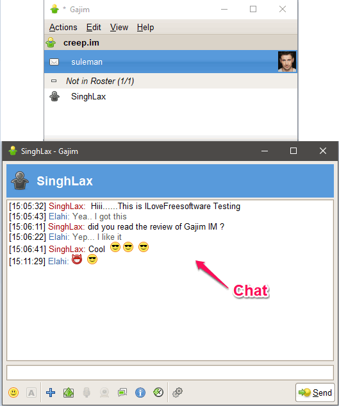
Task: Open the View menu
Action: (119, 27)
